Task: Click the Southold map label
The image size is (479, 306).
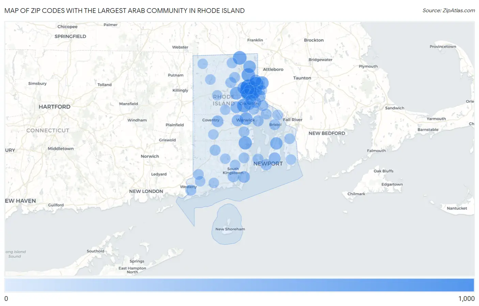Action: 95,251
